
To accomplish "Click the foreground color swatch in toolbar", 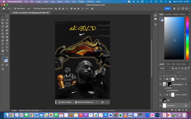I will point(4,58).
